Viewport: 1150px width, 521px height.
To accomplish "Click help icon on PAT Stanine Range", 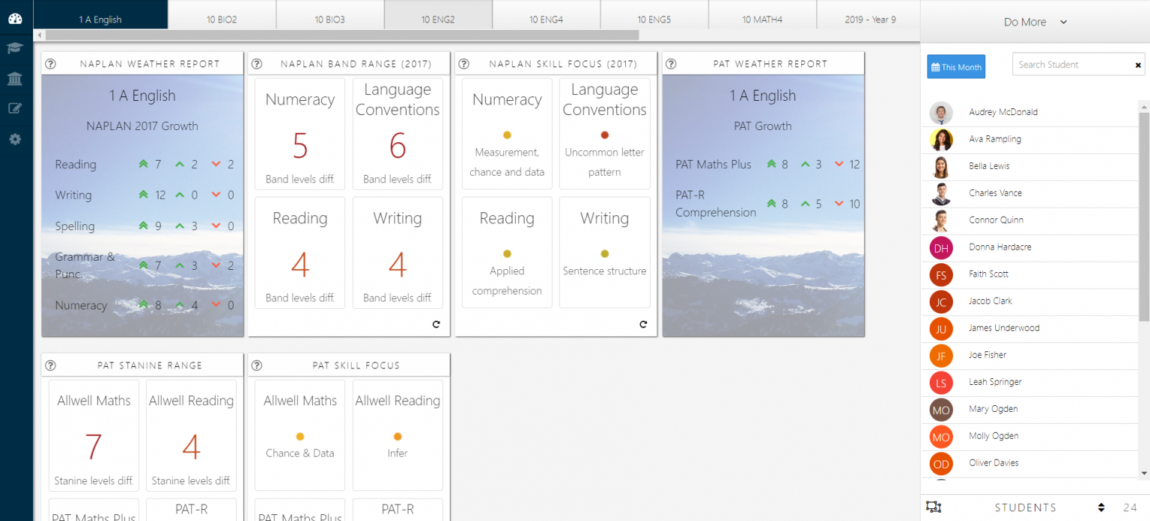I will pos(50,366).
